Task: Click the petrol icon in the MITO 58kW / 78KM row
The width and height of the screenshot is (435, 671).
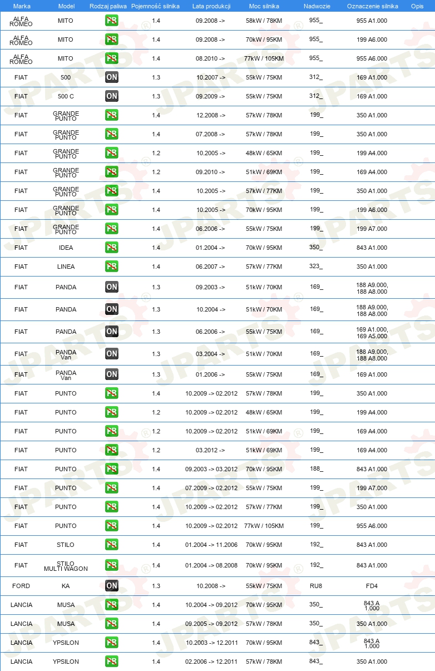Action: [x=112, y=21]
